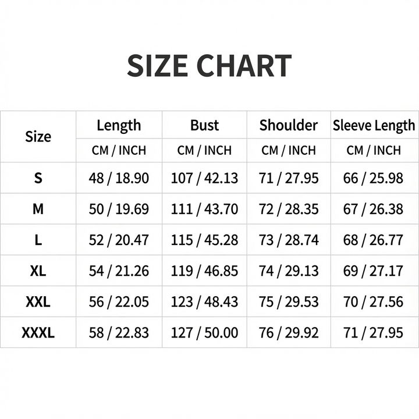Click the 111 / 43.70 bust cell
The width and height of the screenshot is (419, 419).
pos(204,209)
